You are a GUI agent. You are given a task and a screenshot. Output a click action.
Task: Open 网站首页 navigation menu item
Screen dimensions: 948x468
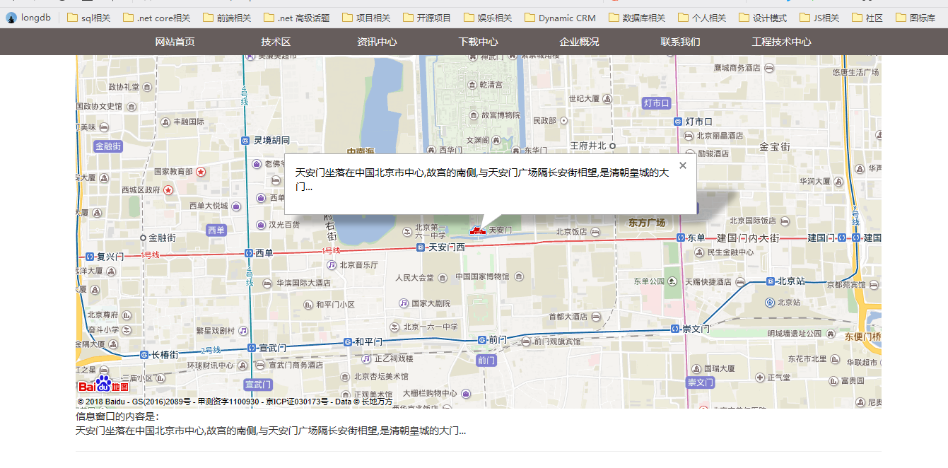tap(175, 42)
